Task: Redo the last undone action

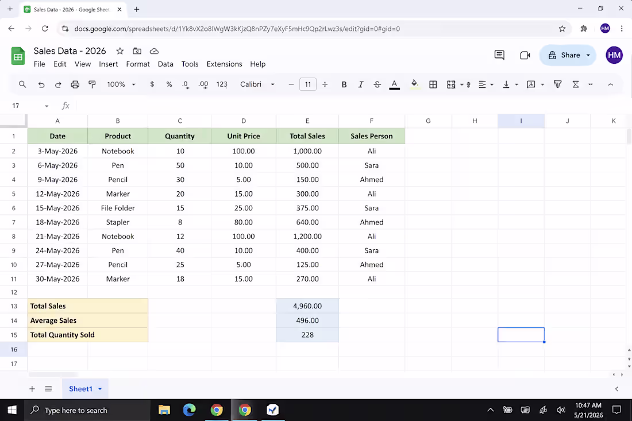Action: point(58,84)
